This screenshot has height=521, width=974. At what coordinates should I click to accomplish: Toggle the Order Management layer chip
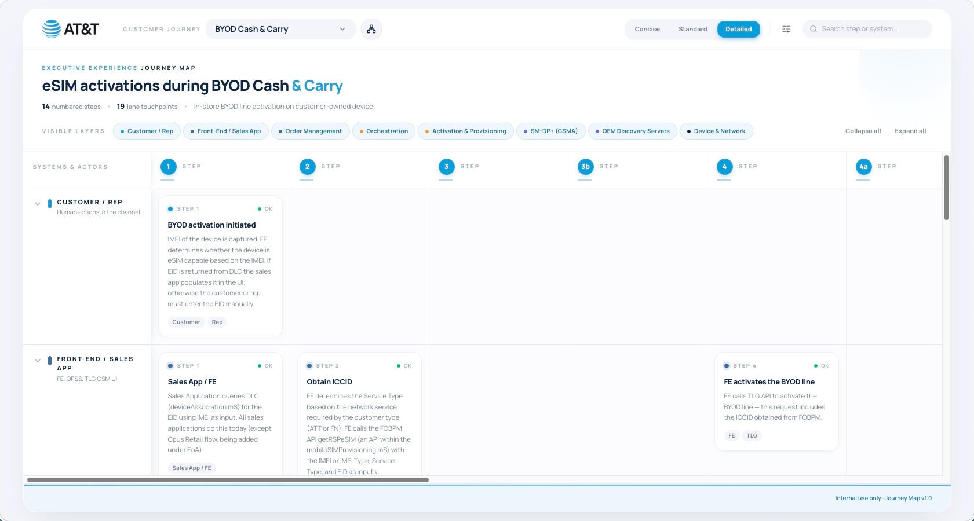point(311,131)
